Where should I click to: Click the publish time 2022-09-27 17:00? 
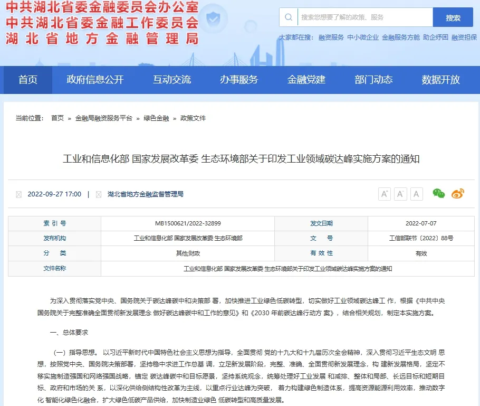(x=54, y=194)
